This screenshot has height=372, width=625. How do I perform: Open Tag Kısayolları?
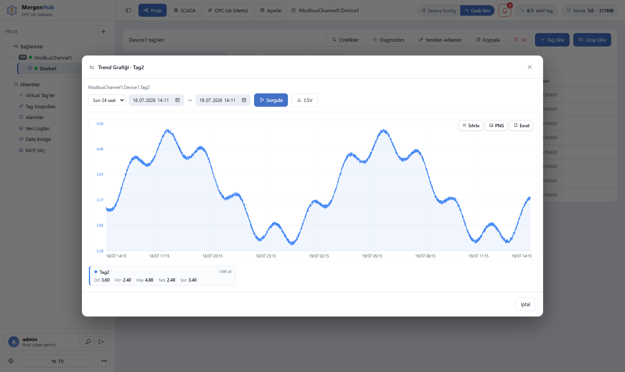tap(41, 106)
